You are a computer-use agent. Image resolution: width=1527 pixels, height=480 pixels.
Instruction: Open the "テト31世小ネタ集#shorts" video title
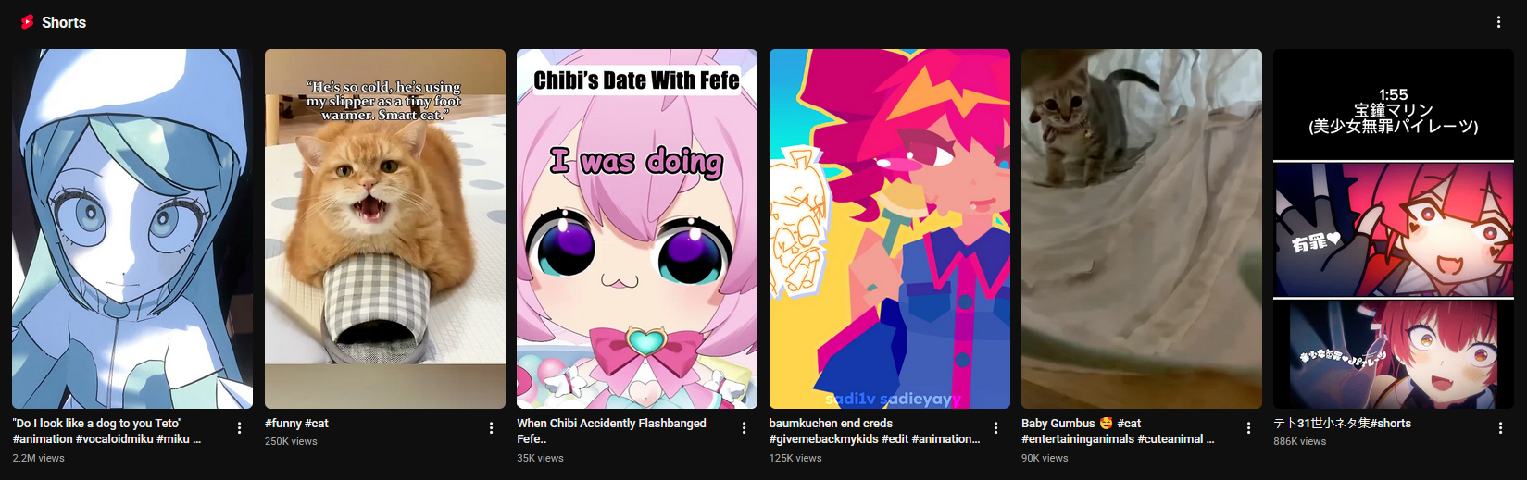click(1342, 424)
